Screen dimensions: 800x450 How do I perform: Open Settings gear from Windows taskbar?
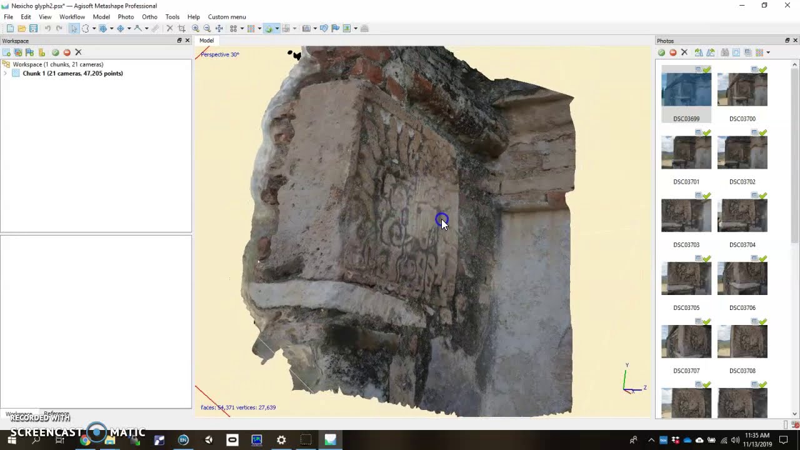click(x=281, y=440)
